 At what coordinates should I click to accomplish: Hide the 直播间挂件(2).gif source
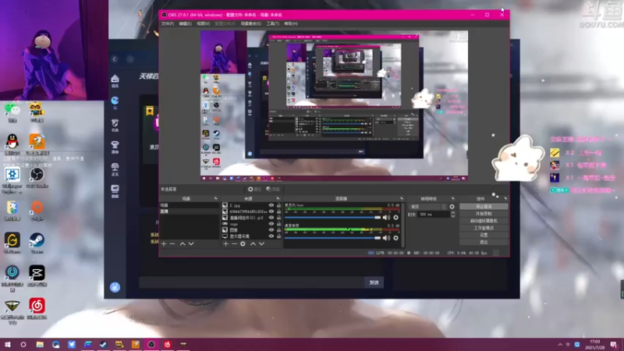(x=271, y=218)
